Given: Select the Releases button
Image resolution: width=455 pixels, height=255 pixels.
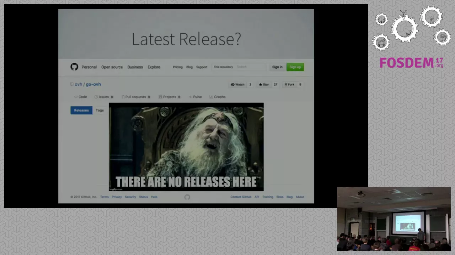Looking at the screenshot, I should click(x=81, y=110).
